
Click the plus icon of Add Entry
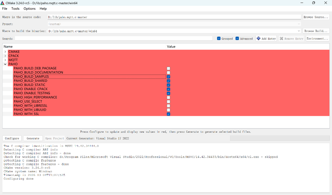pyautogui.click(x=259, y=39)
